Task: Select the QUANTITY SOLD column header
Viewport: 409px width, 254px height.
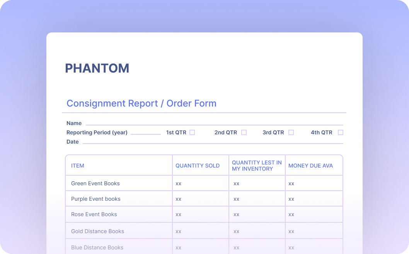Action: [198, 165]
